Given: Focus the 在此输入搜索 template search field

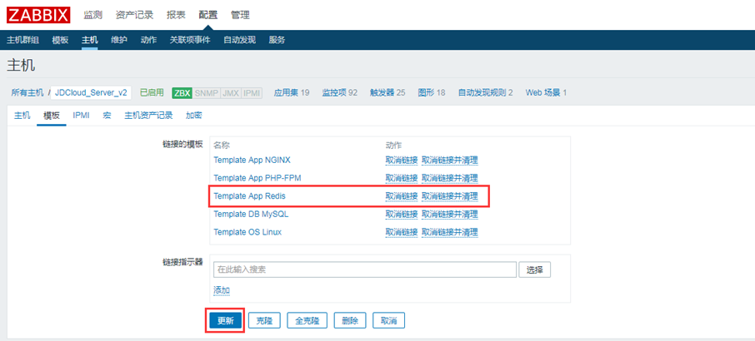Looking at the screenshot, I should [365, 270].
